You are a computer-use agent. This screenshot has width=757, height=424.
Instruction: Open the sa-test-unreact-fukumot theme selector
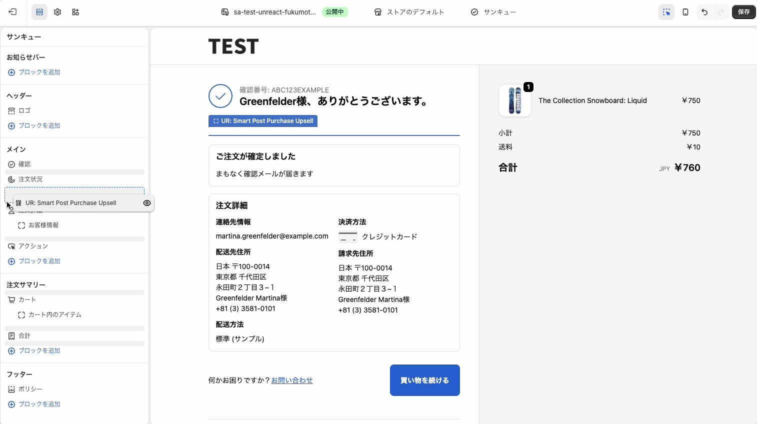click(x=268, y=12)
